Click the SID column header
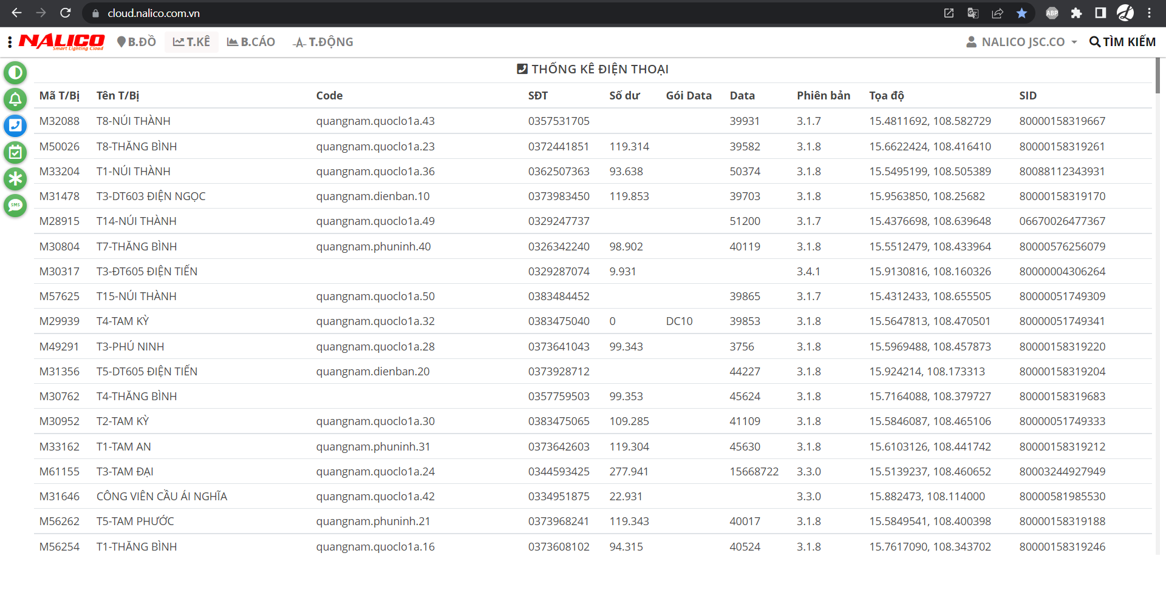1166x590 pixels. (x=1028, y=96)
